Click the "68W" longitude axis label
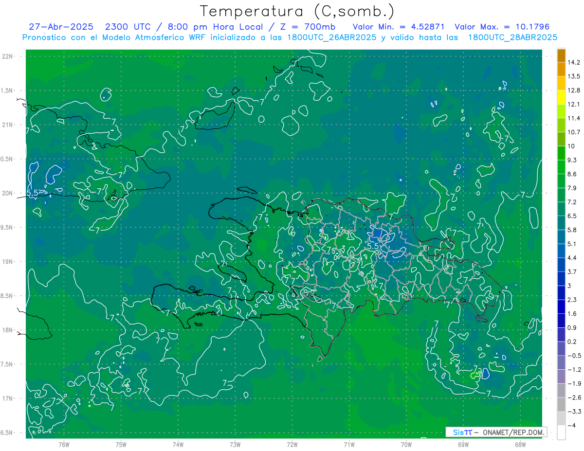 [520, 444]
